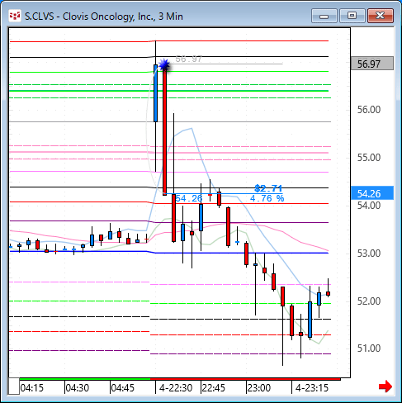
Task: Click the red session bar above time axis
Action: (x=245, y=379)
